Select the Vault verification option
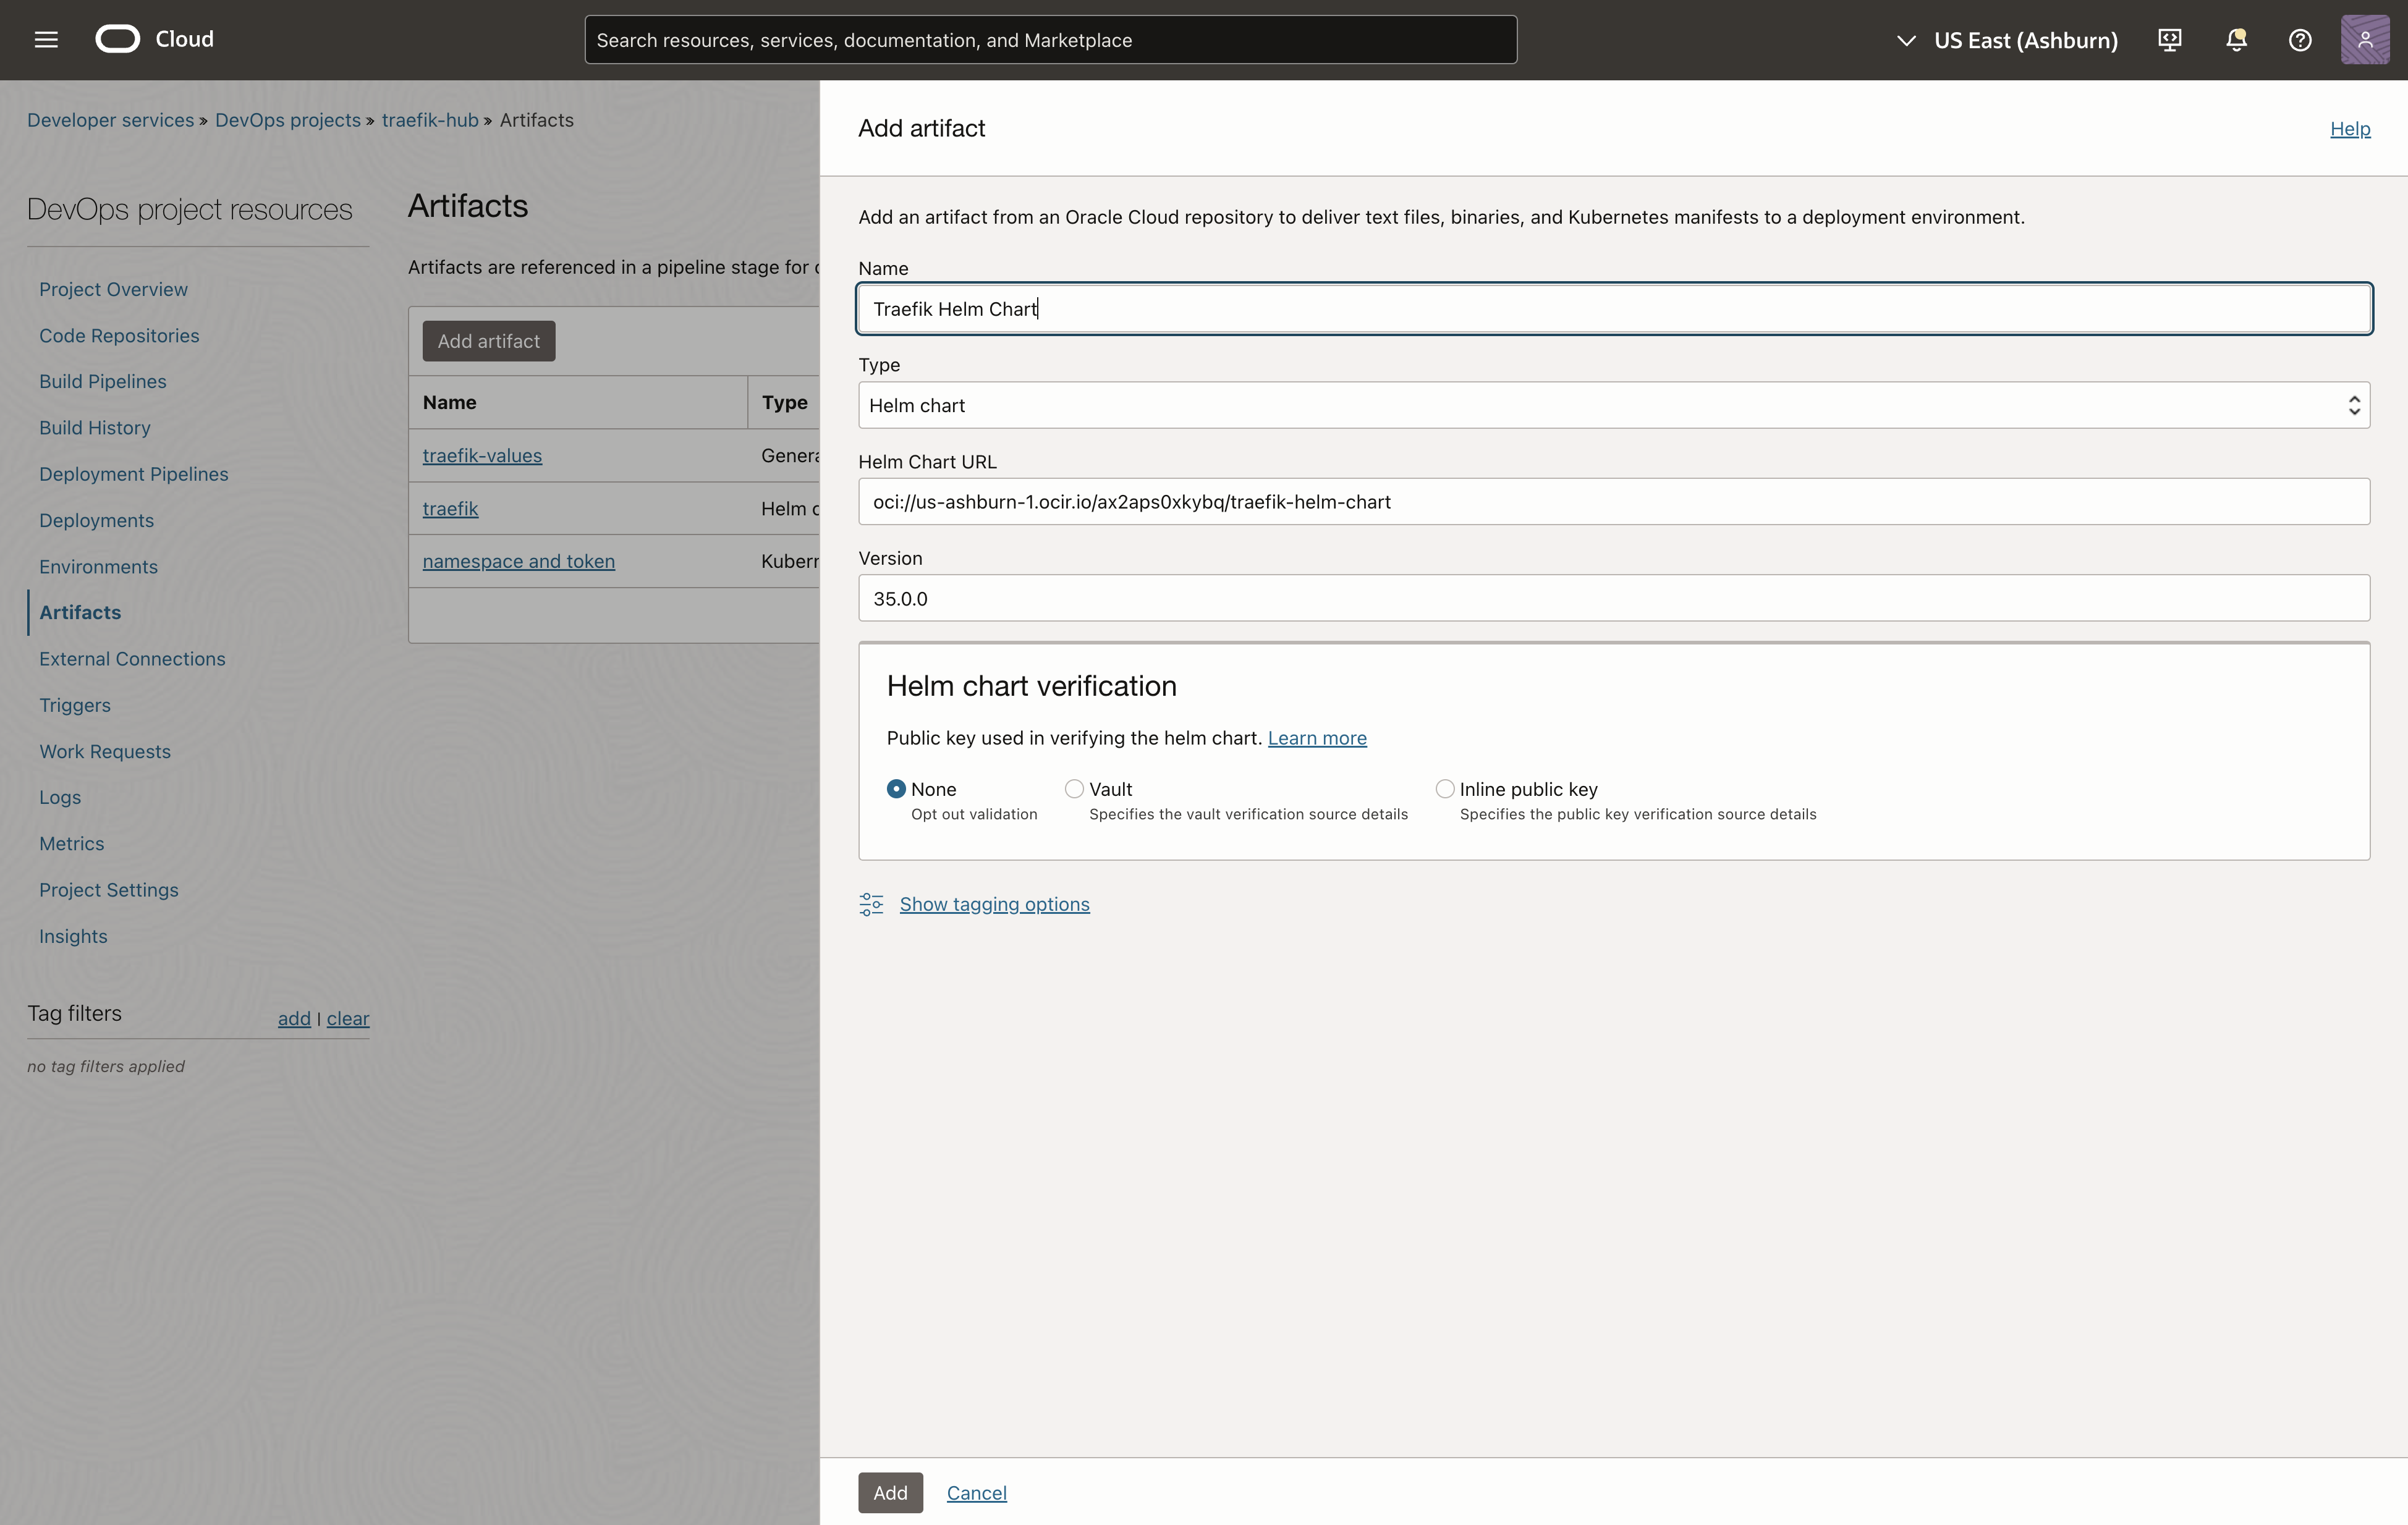This screenshot has height=1525, width=2408. [1074, 789]
